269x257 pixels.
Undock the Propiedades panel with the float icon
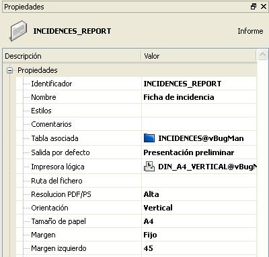coord(254,7)
